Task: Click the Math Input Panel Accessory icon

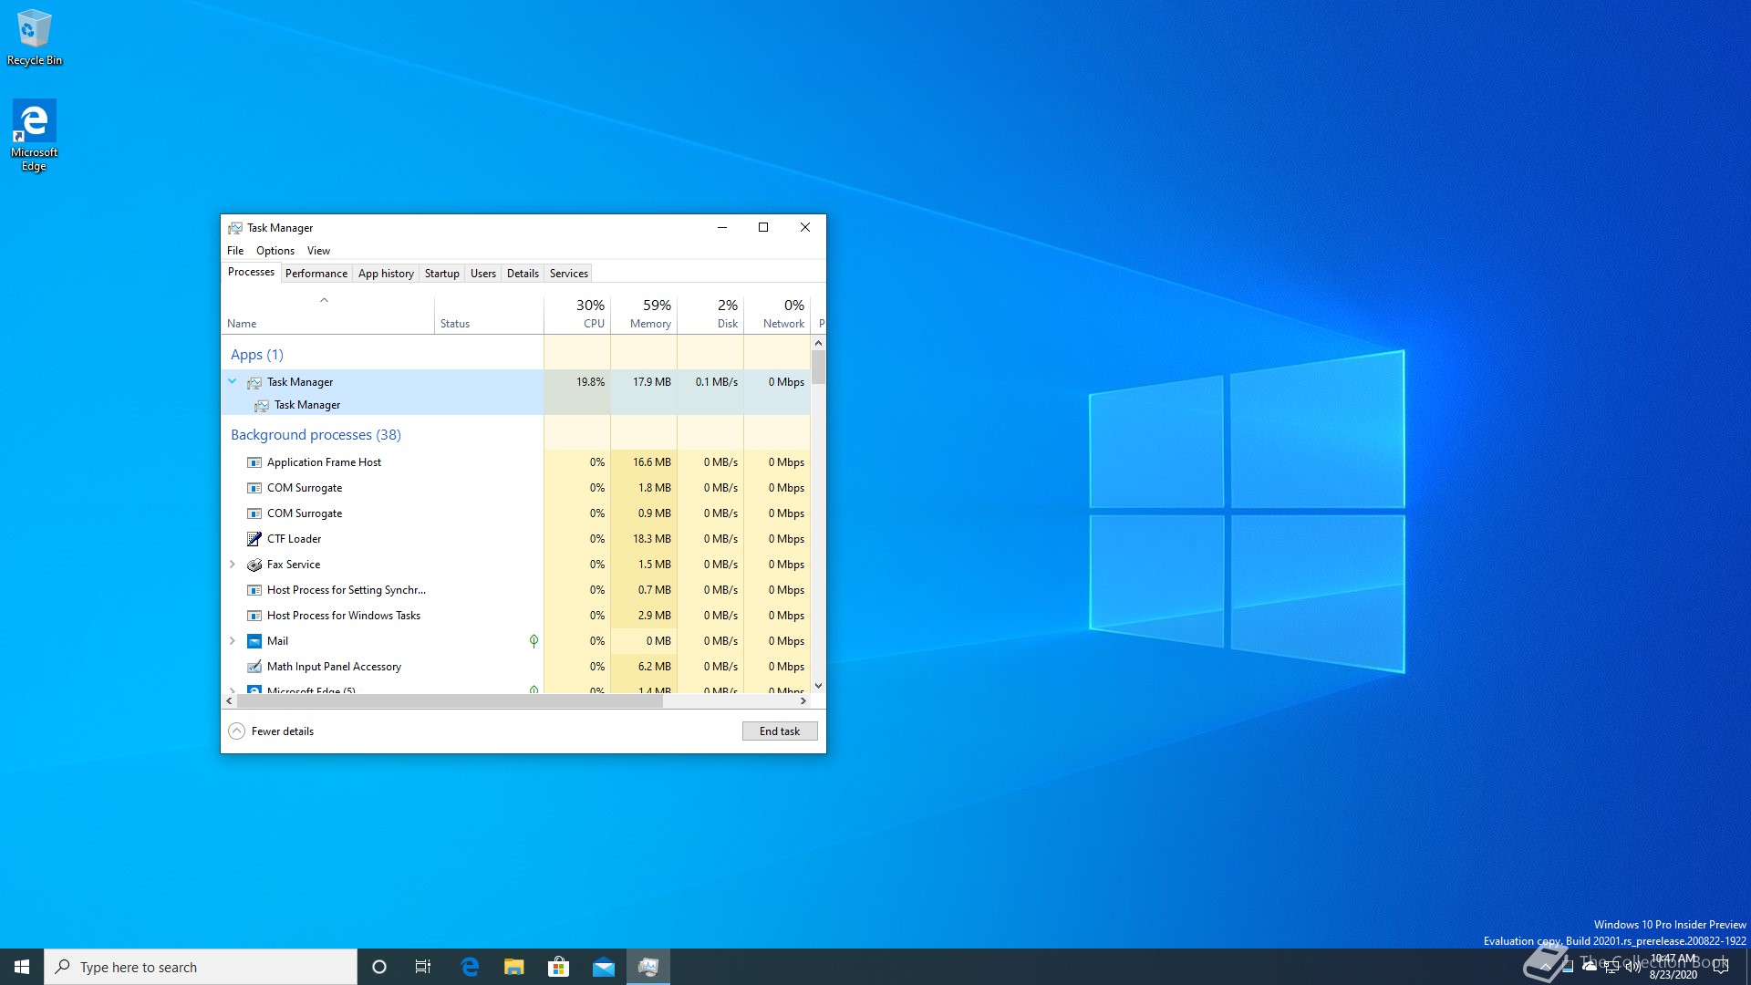Action: (254, 667)
